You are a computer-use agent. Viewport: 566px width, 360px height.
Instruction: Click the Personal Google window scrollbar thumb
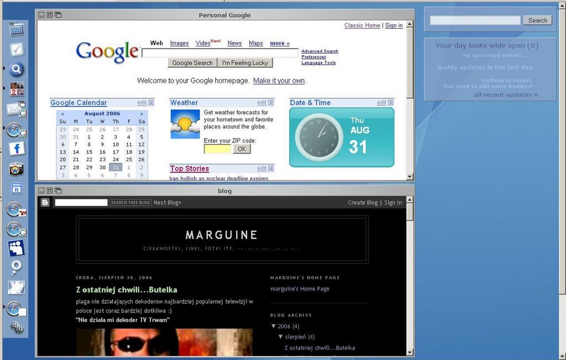click(x=410, y=63)
